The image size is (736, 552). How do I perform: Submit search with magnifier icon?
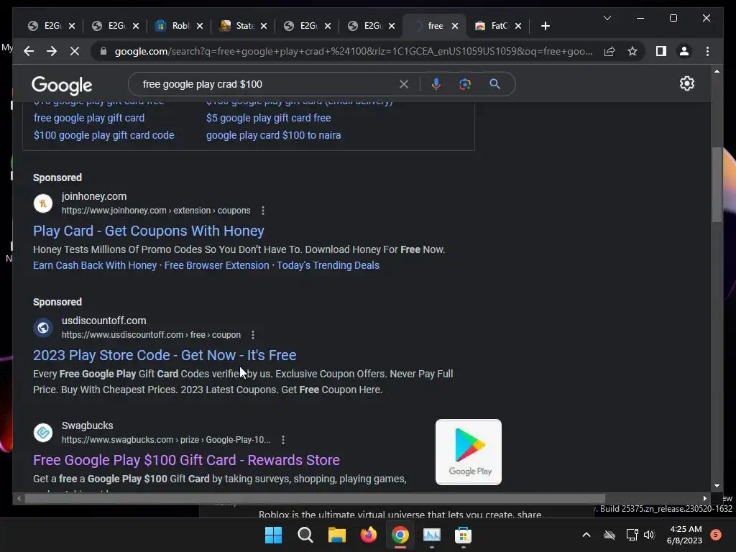tap(494, 84)
